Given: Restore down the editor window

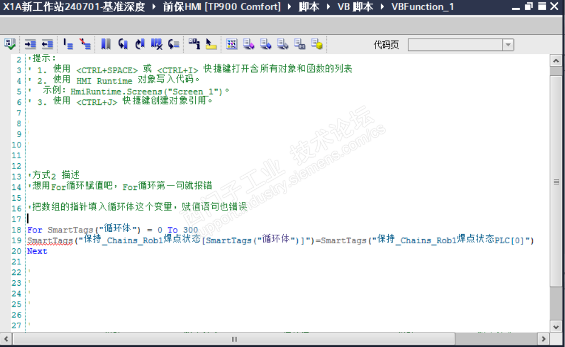Looking at the screenshot, I should point(529,6).
